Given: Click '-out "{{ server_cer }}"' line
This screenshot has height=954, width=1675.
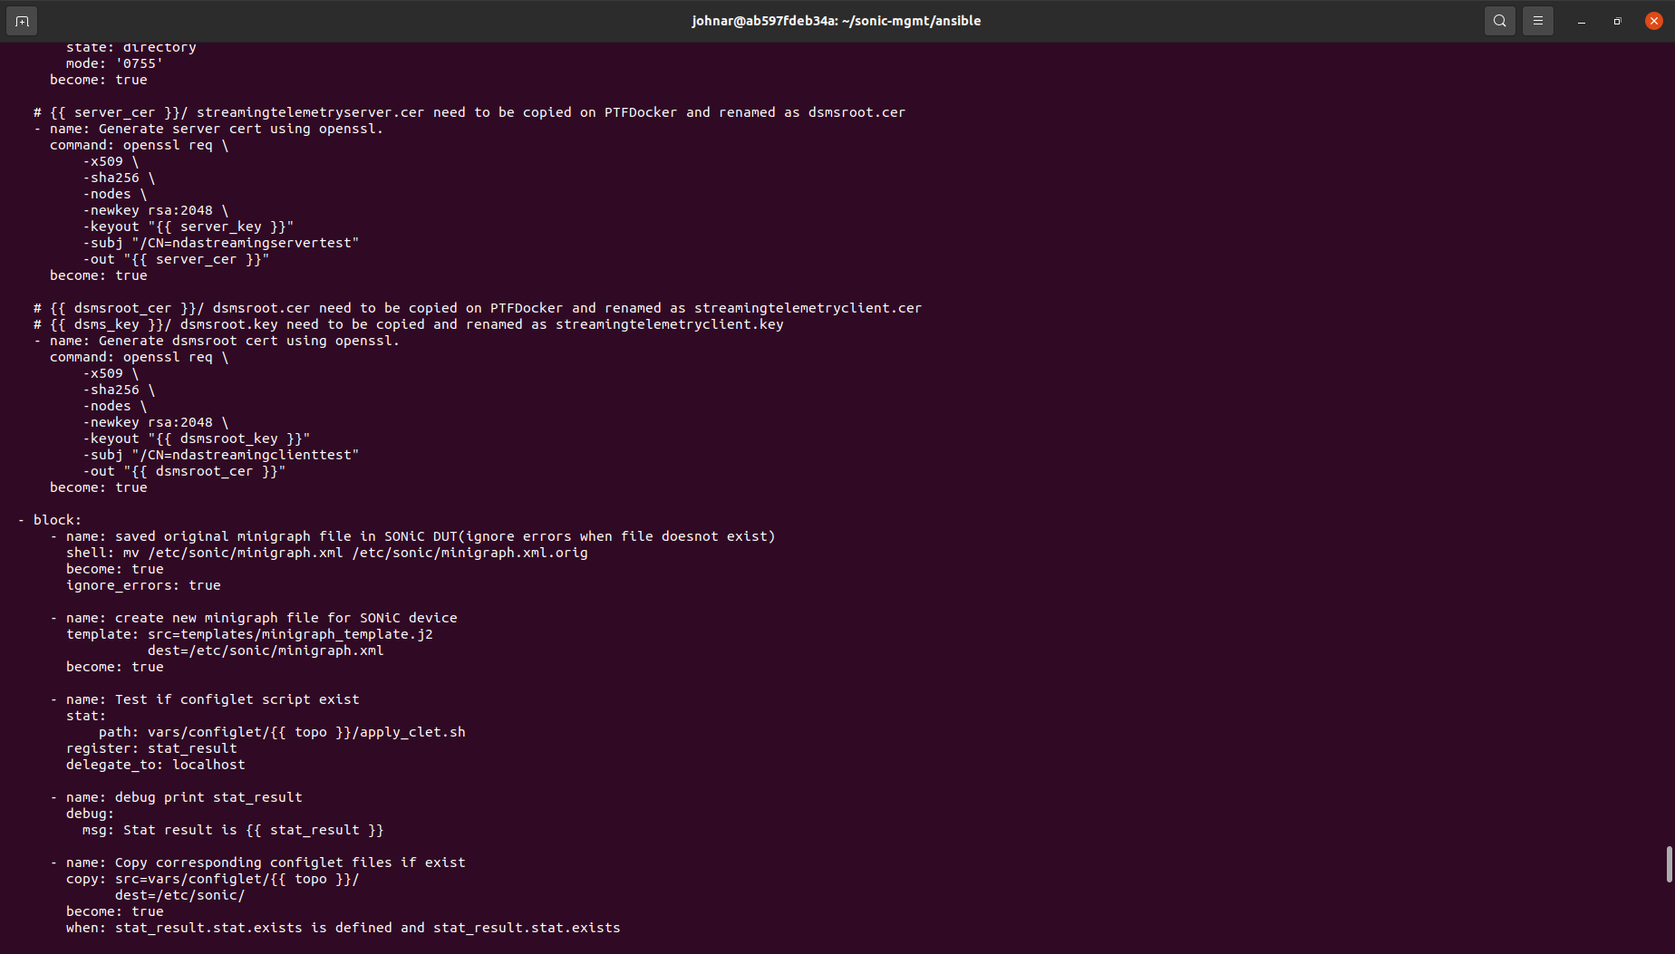Looking at the screenshot, I should coord(176,259).
